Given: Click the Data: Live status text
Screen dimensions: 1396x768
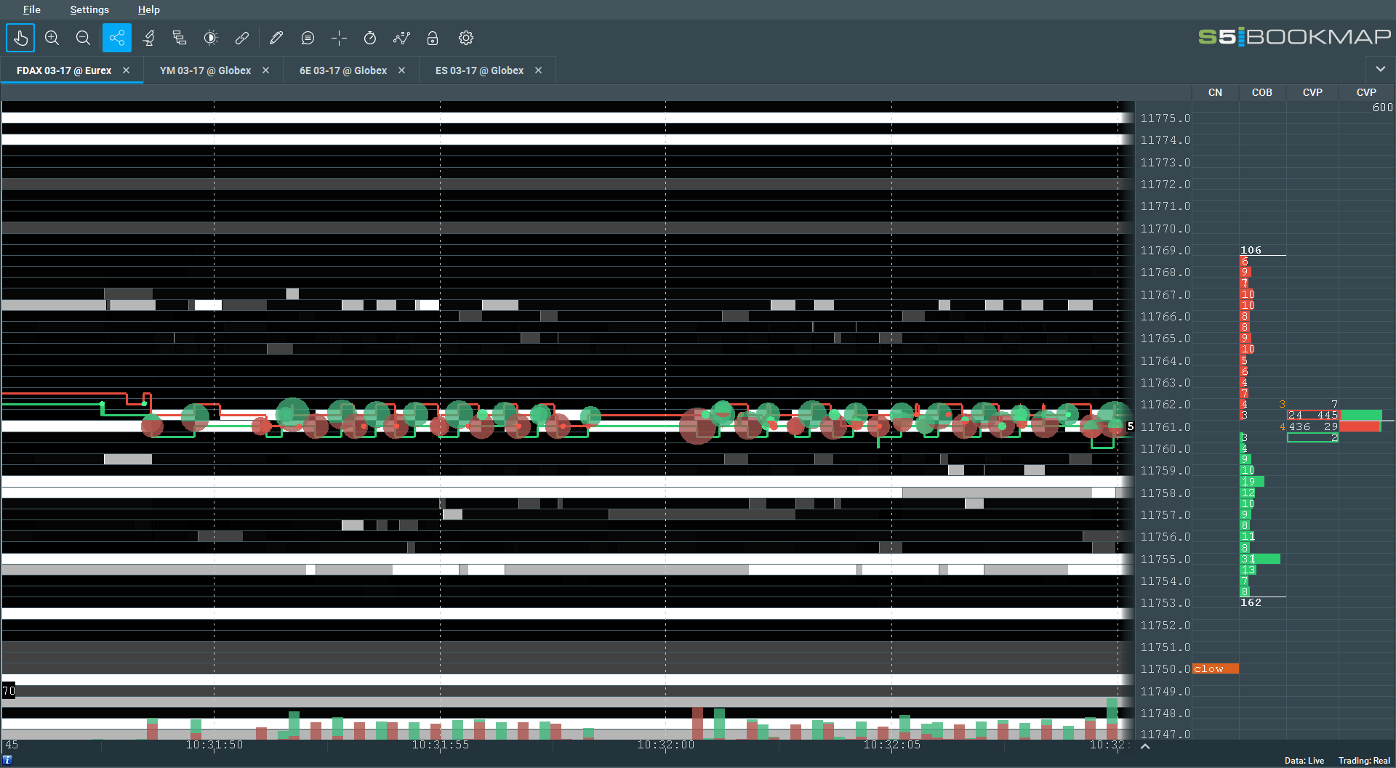Looking at the screenshot, I should pyautogui.click(x=1304, y=761).
